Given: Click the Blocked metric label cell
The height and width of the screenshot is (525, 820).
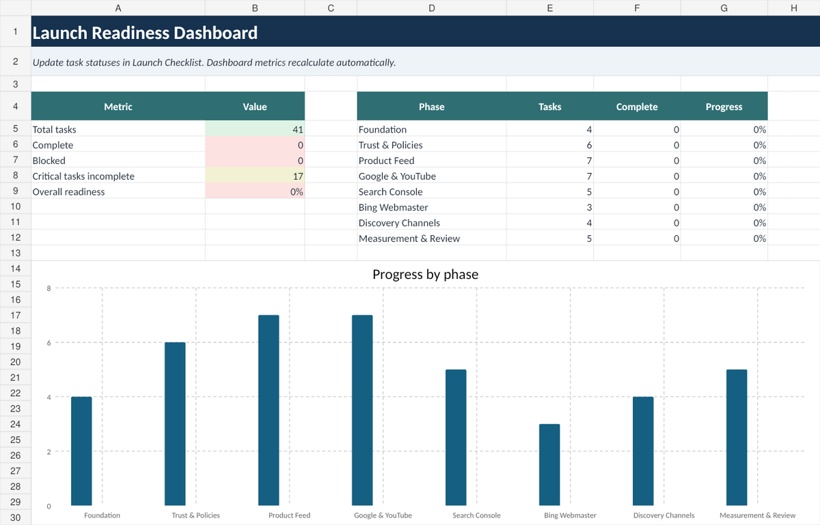Looking at the screenshot, I should 118,161.
